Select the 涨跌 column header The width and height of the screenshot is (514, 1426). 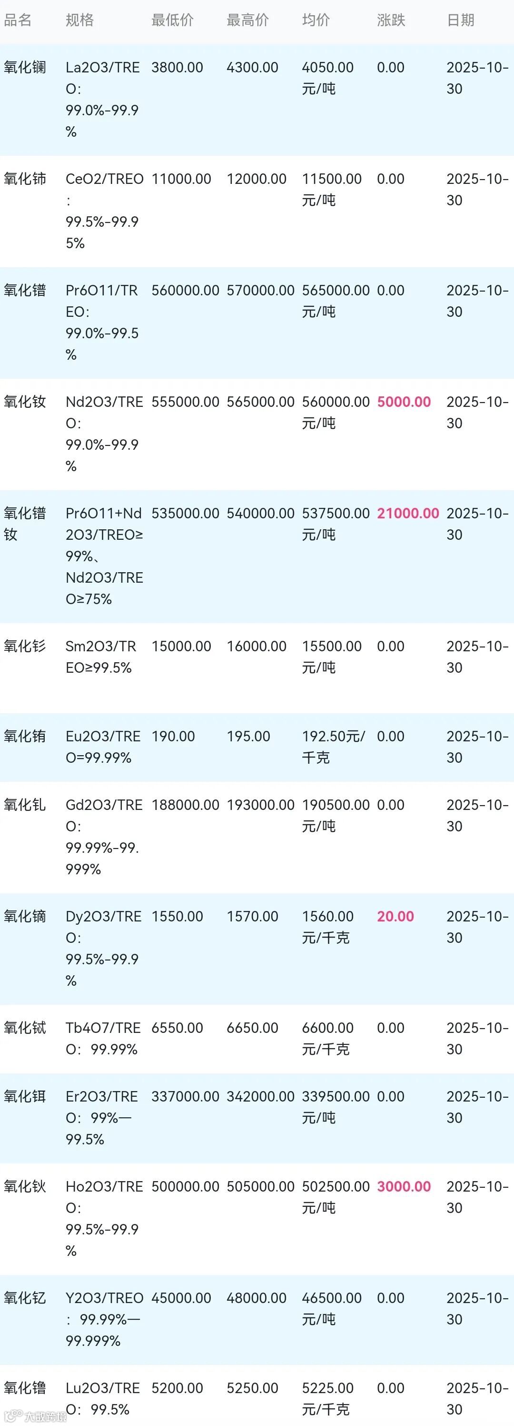(x=391, y=20)
